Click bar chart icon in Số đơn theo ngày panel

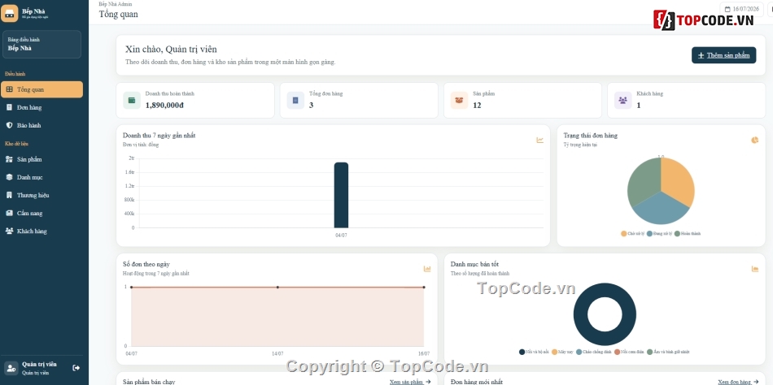[427, 269]
